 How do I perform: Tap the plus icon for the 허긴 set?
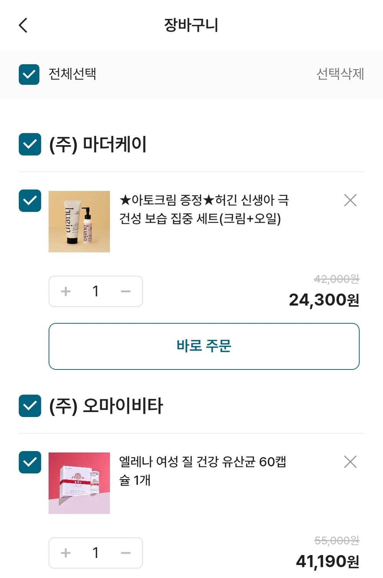tap(65, 291)
